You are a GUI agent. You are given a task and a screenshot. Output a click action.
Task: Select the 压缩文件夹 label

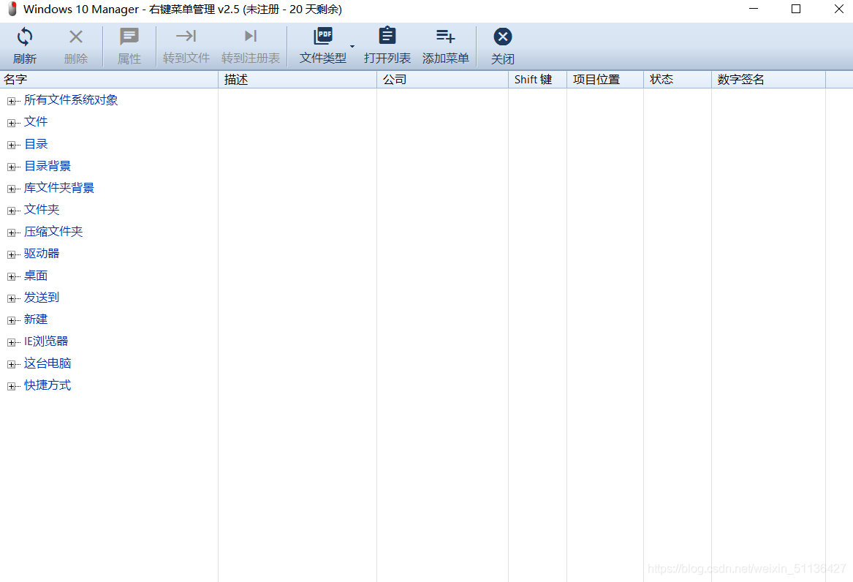pos(53,232)
